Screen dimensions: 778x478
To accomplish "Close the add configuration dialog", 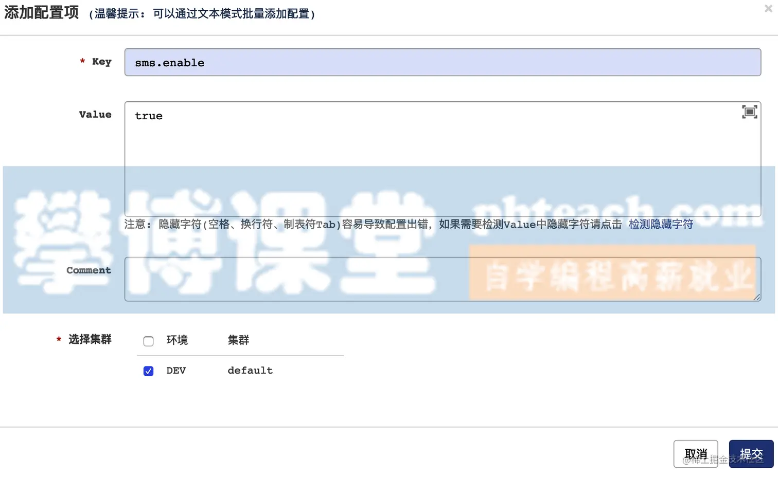I will (x=768, y=8).
